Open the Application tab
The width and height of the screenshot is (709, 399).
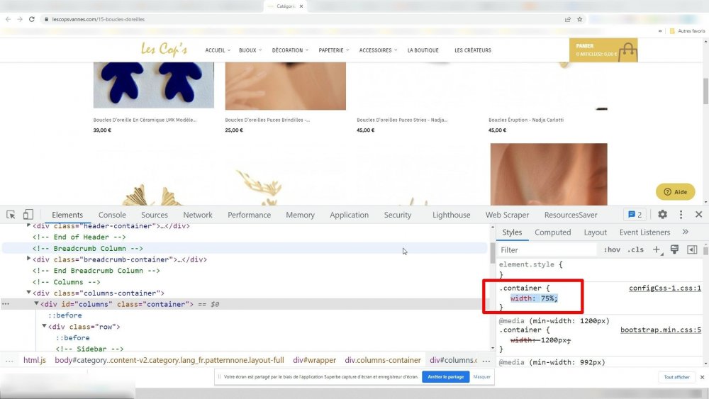349,215
